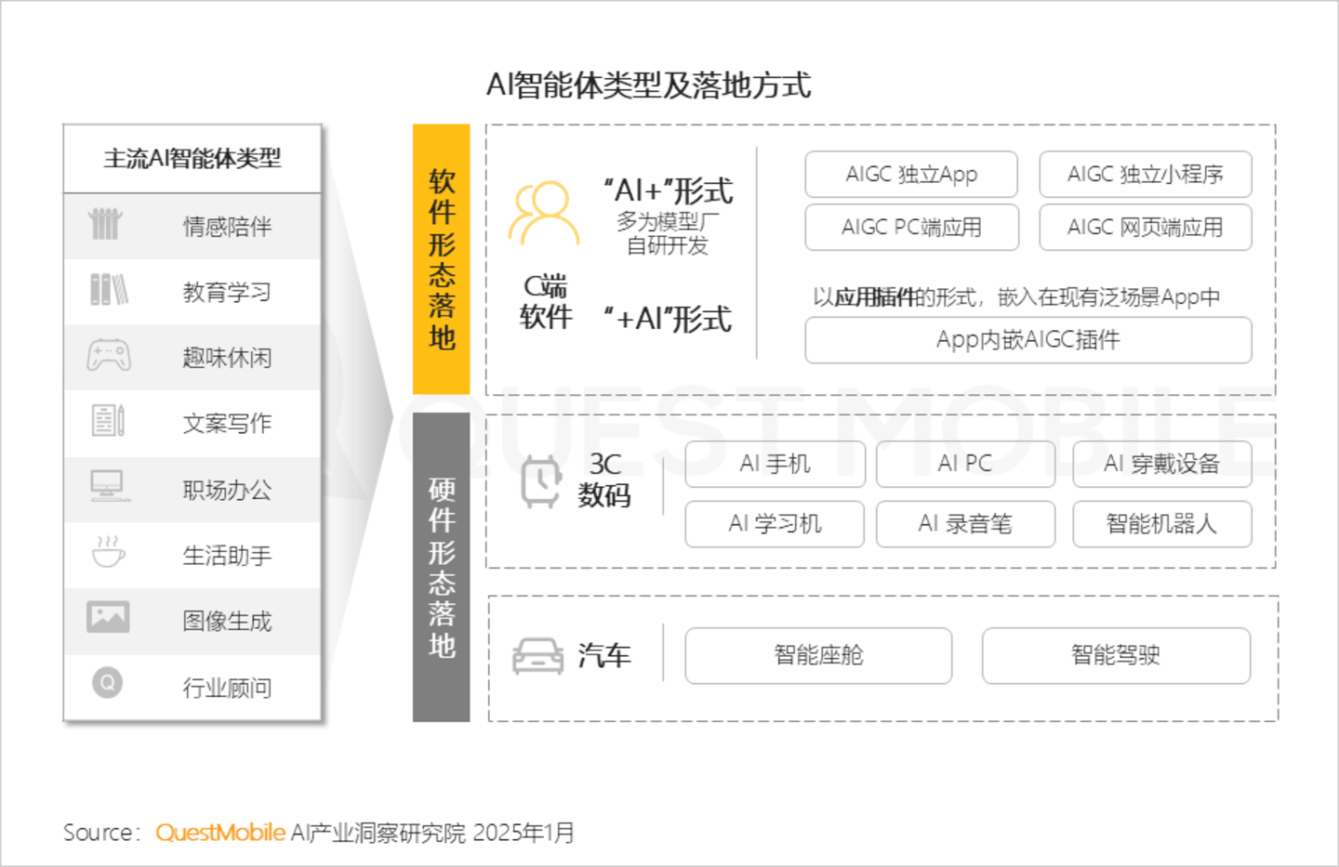This screenshot has height=867, width=1339.
Task: Click the gray 硬件形态落地 vertical tab
Action: pos(442,567)
